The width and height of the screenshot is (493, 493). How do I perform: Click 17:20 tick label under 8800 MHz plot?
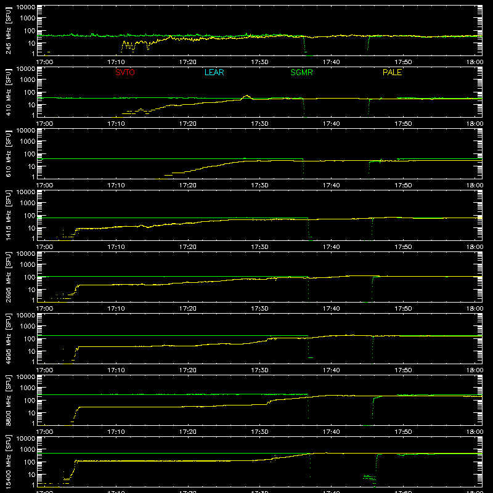coord(188,432)
